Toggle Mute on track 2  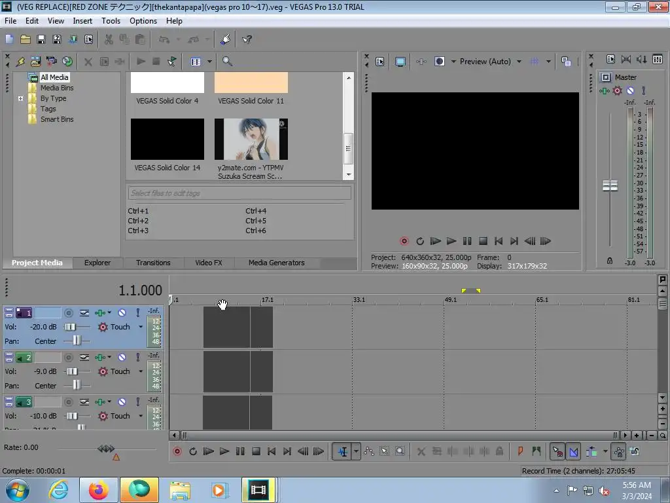122,358
